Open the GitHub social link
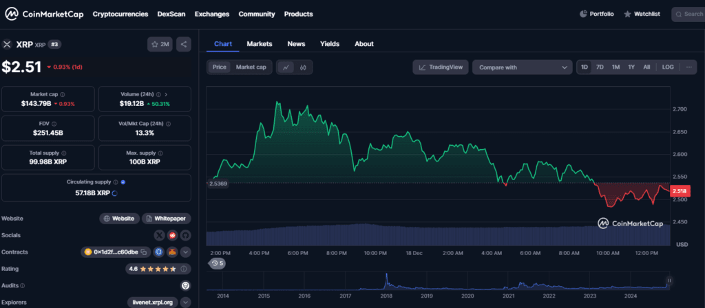705x308 pixels. 185,235
